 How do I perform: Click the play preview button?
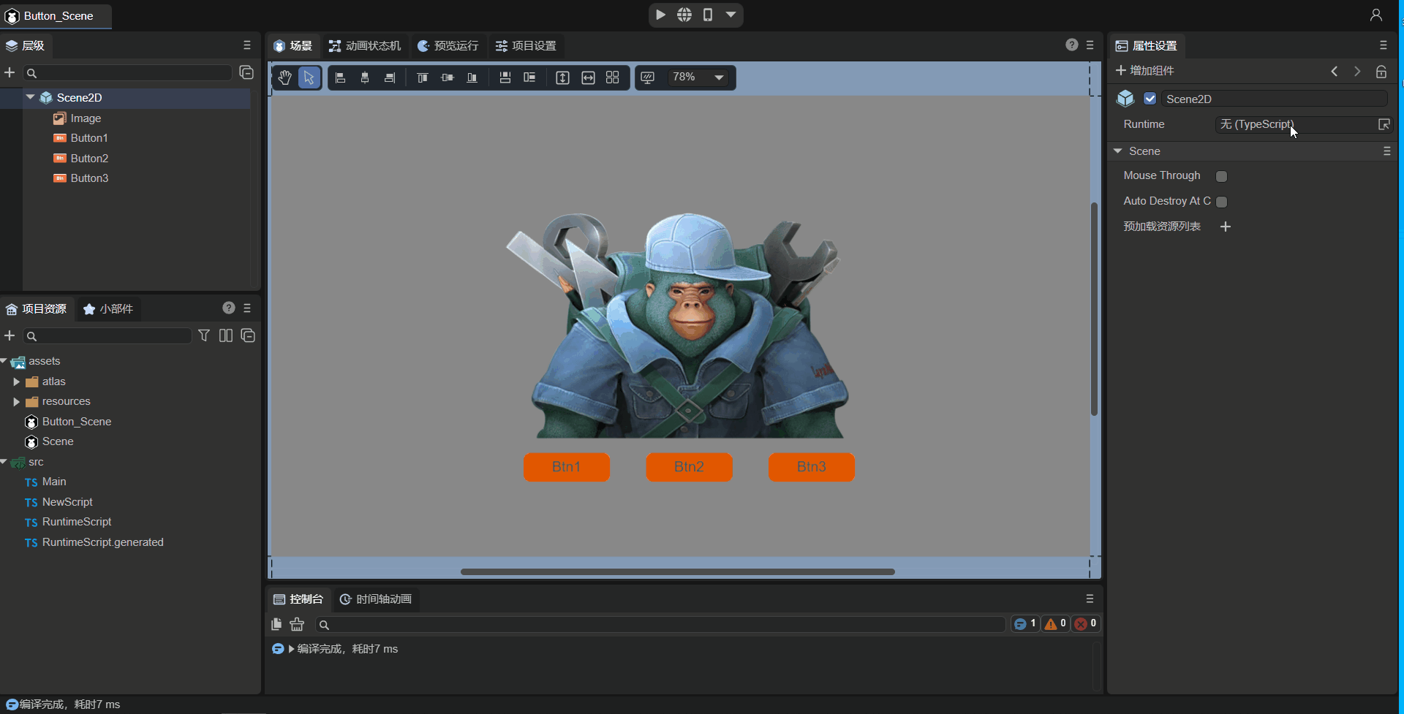pyautogui.click(x=660, y=15)
